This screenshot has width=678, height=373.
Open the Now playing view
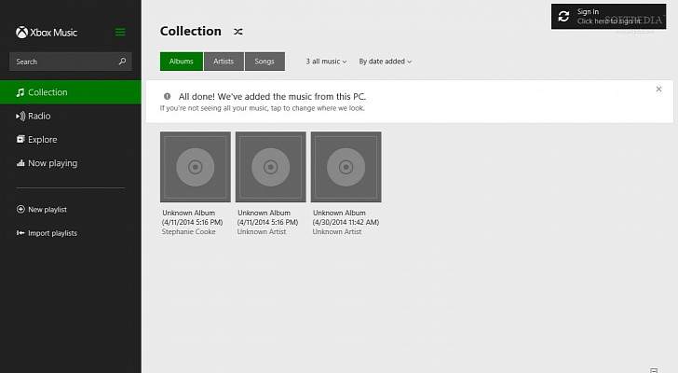click(x=52, y=163)
